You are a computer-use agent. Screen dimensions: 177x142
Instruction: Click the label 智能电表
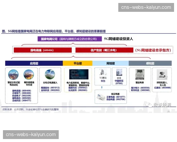tap(140, 83)
